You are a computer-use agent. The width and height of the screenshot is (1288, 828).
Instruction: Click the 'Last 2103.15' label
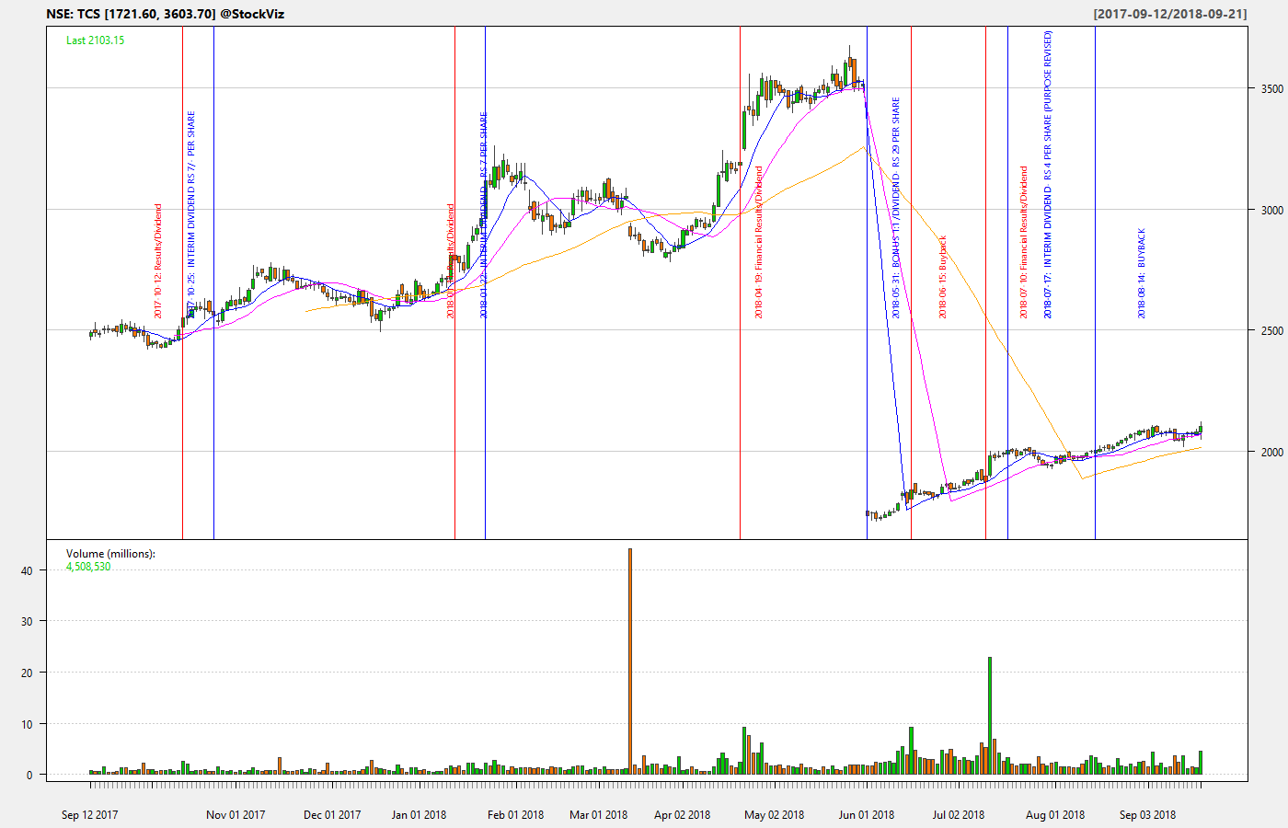[x=95, y=40]
